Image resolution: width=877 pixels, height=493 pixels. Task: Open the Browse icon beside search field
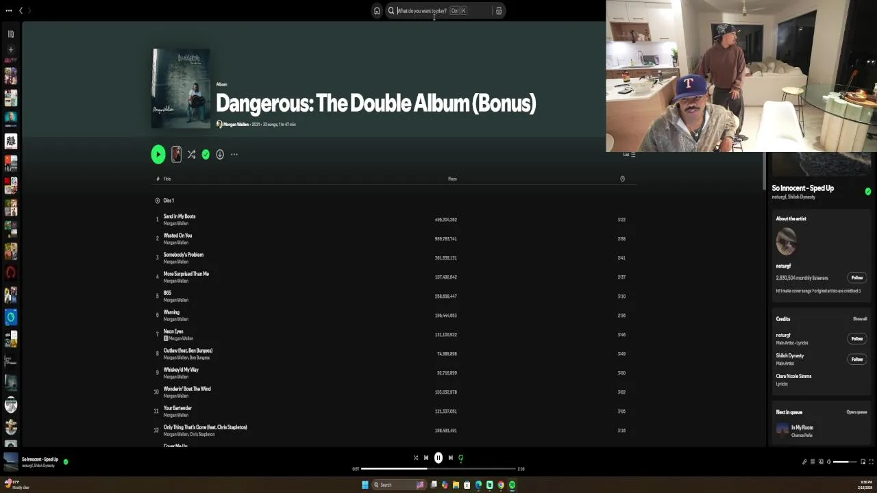pyautogui.click(x=499, y=11)
